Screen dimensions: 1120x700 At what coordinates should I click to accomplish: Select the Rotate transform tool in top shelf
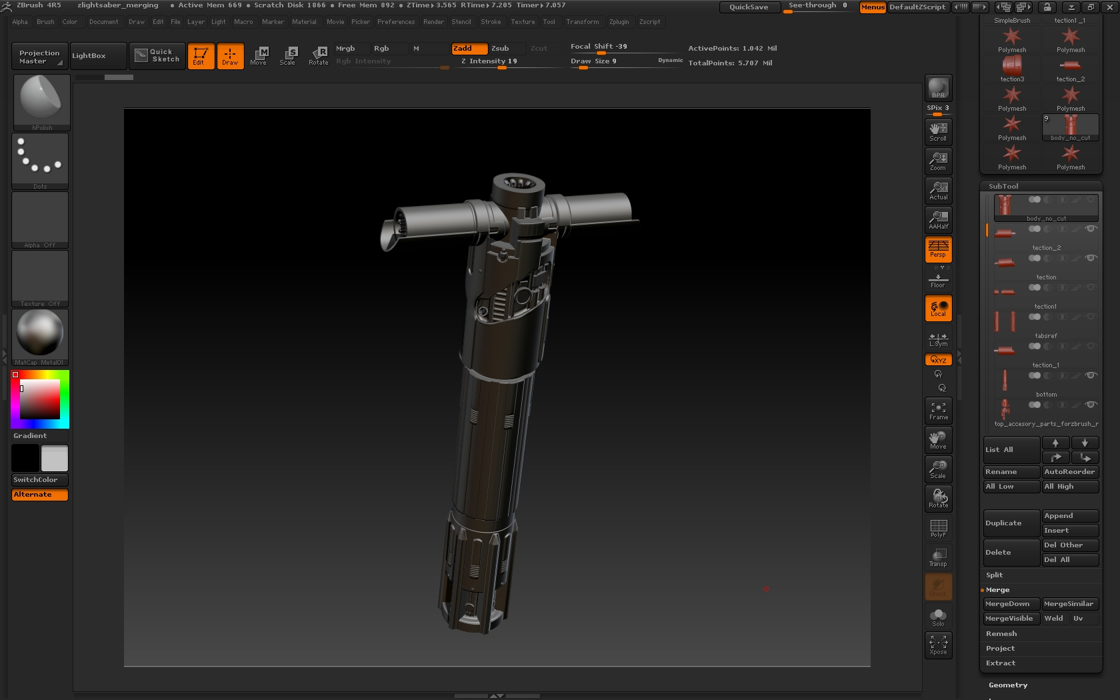coord(318,56)
